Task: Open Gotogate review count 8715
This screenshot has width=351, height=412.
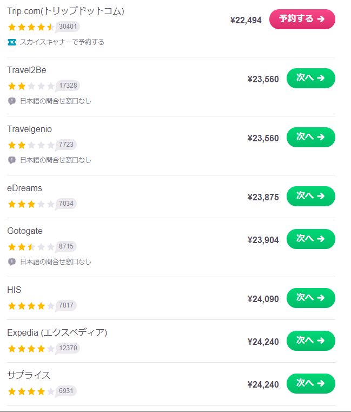Action: 66,246
